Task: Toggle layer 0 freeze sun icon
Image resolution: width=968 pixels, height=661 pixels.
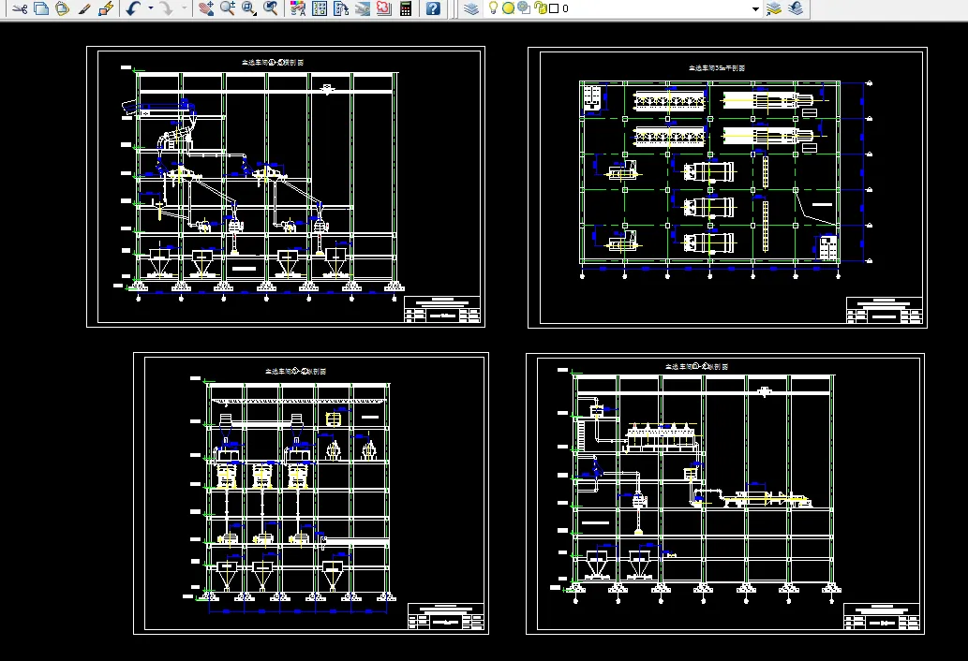Action: pyautogui.click(x=508, y=8)
